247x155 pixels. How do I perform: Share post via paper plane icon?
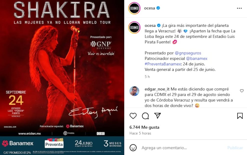coord(158,115)
